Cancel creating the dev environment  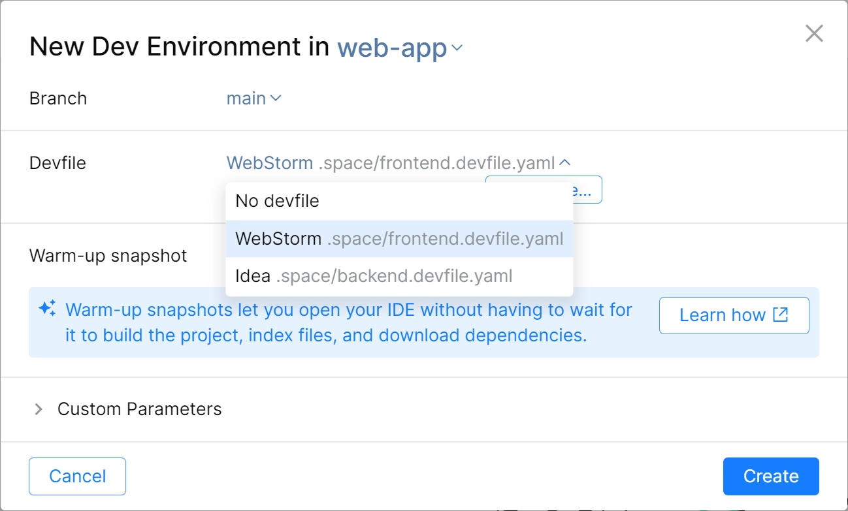click(77, 476)
